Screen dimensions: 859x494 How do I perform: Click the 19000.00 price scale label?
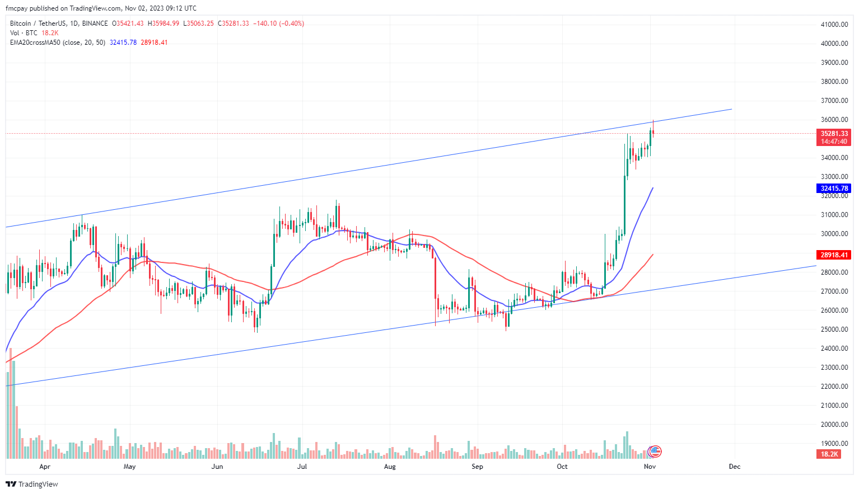(834, 444)
